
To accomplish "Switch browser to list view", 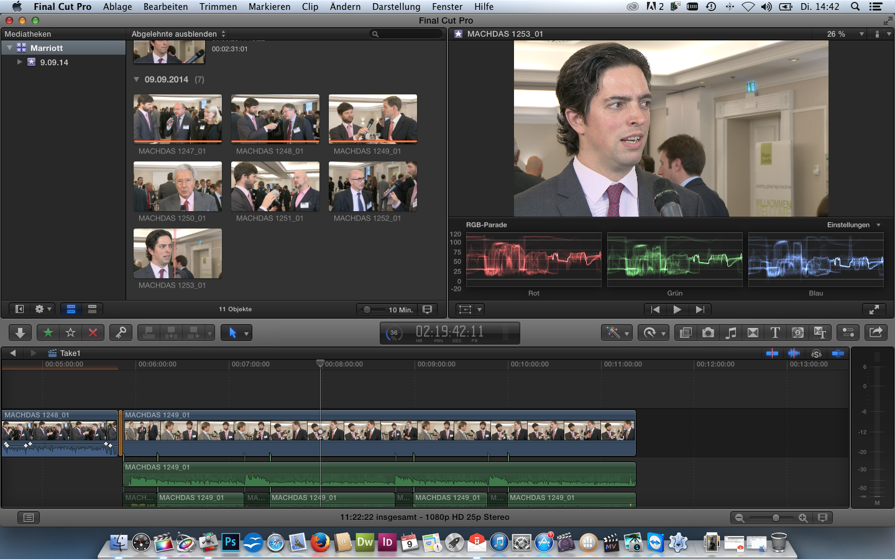I will tap(92, 309).
